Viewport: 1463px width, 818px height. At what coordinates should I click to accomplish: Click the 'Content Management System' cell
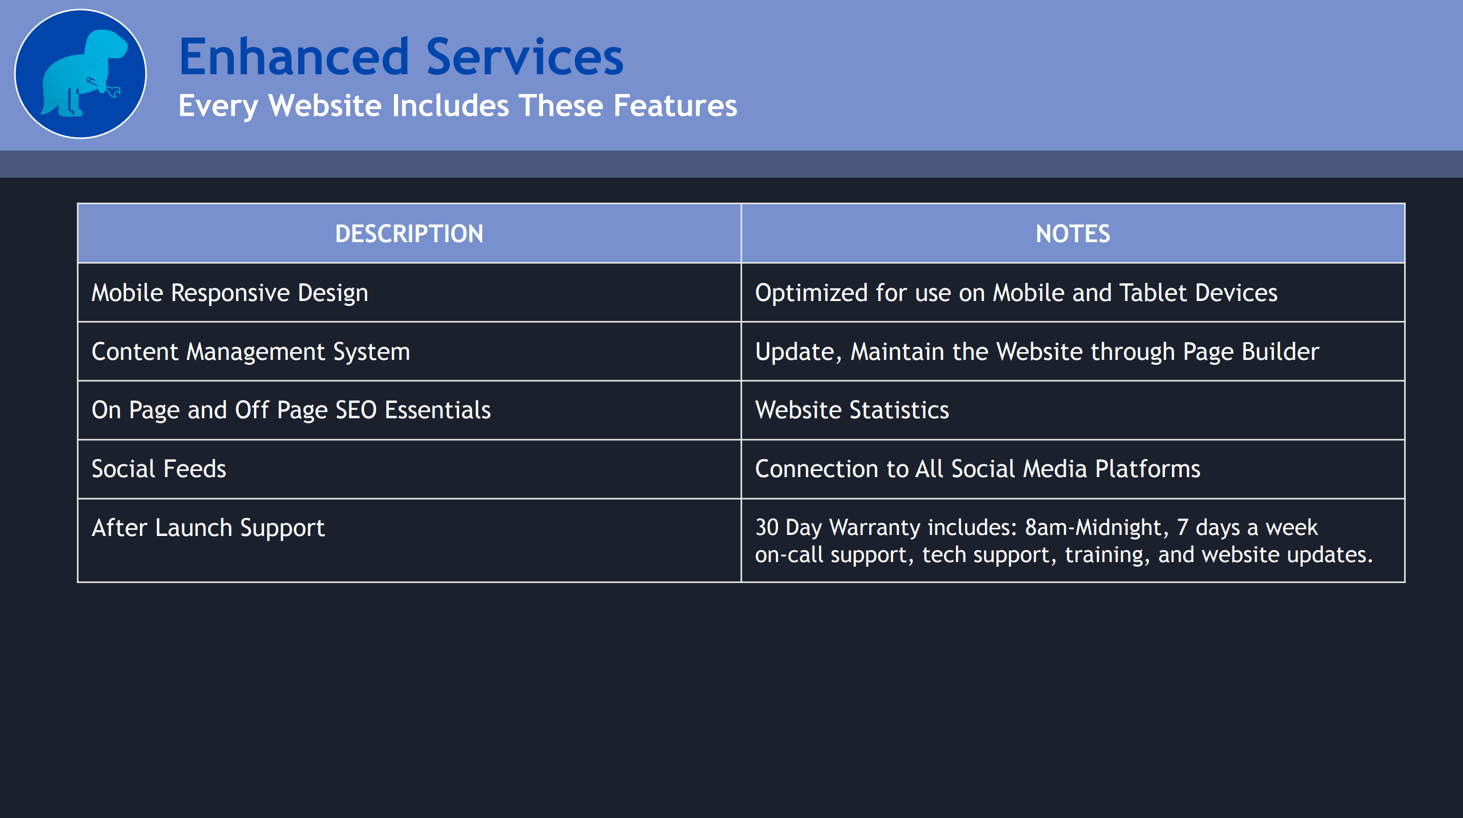point(409,351)
